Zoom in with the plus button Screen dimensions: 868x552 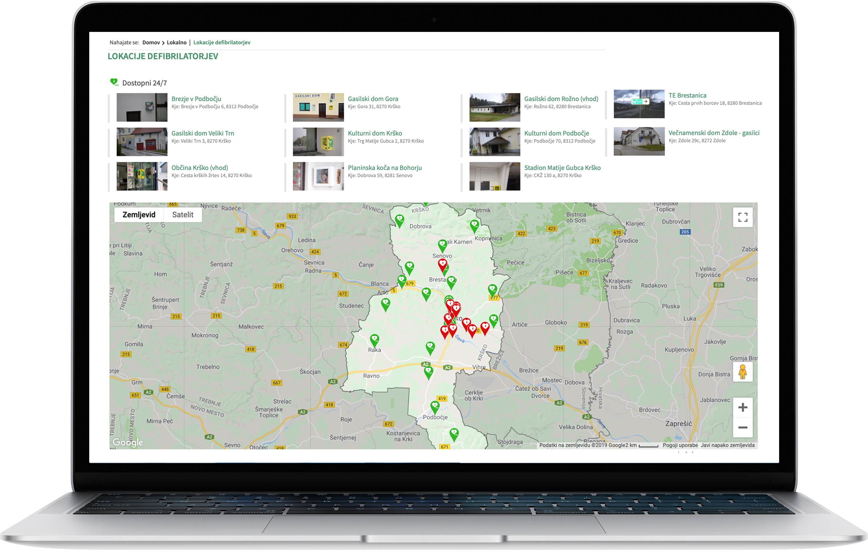(x=742, y=407)
